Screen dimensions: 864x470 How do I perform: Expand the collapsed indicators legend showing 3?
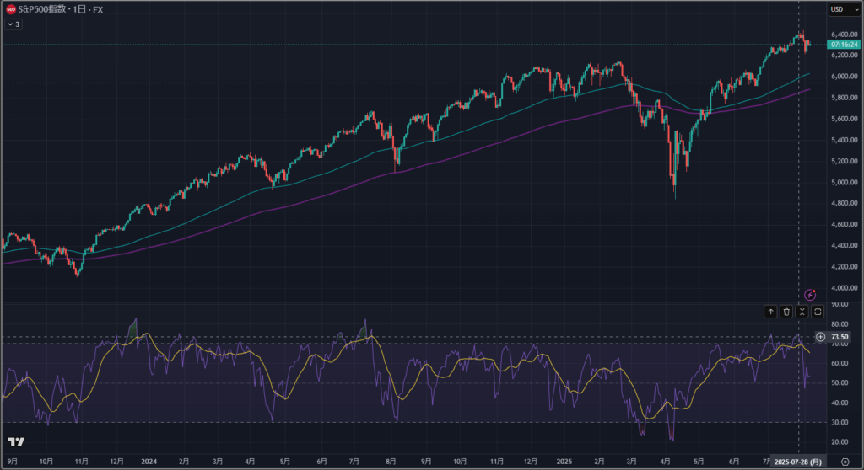pos(13,24)
